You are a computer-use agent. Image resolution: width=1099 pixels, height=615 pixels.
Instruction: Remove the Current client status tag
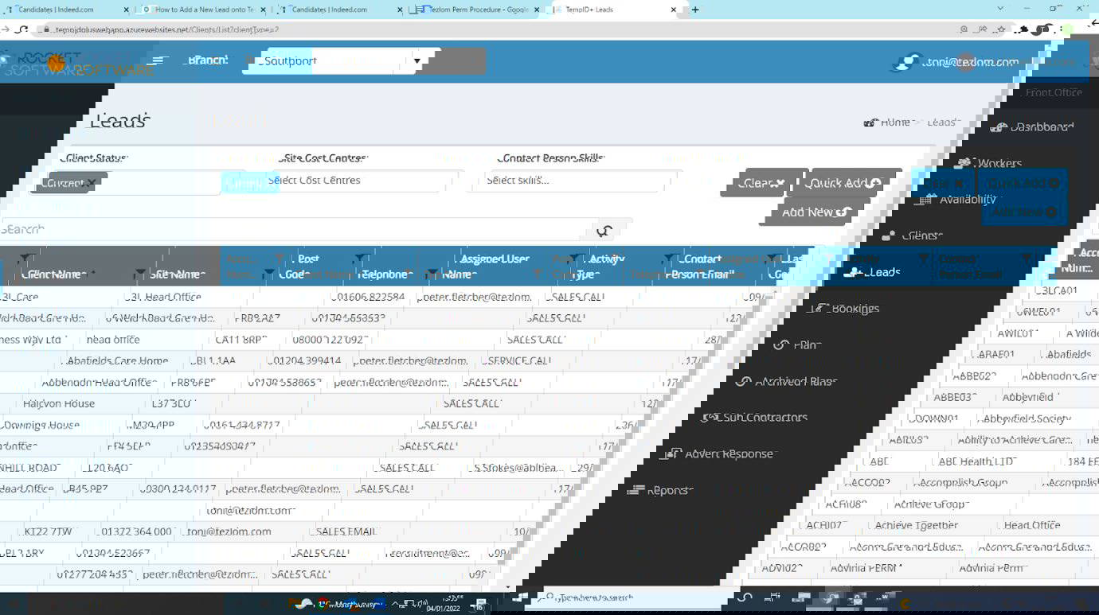coord(92,183)
